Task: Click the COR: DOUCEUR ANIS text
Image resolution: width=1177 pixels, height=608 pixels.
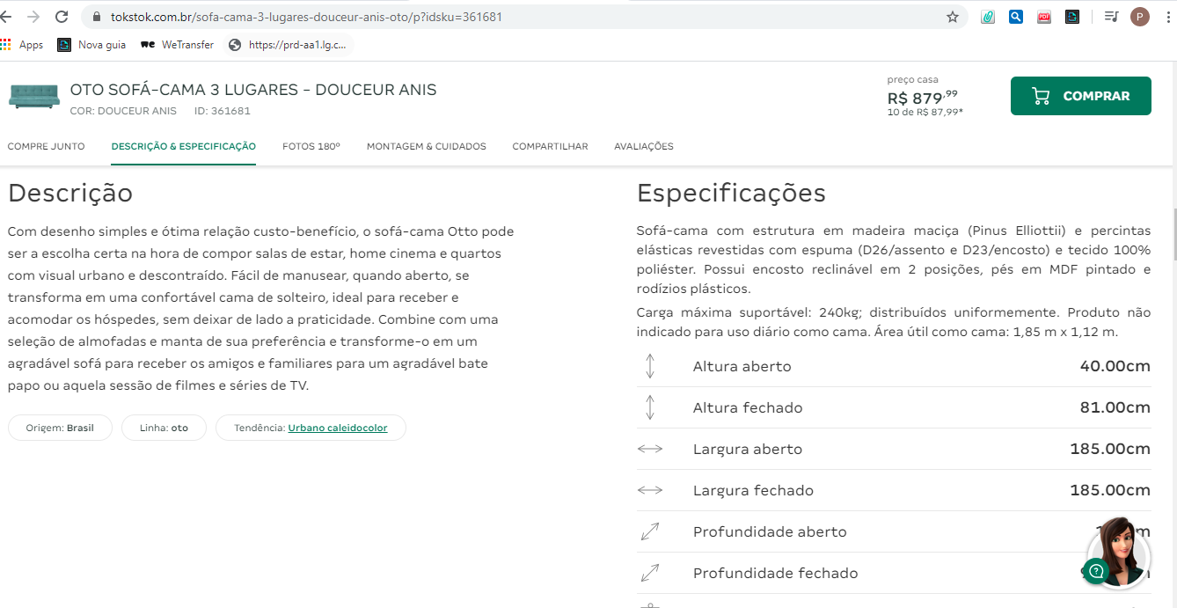Action: coord(123,111)
